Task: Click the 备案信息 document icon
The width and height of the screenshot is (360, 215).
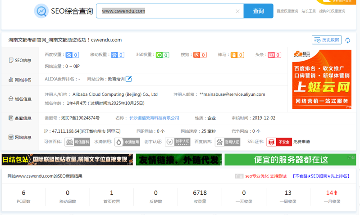Action: coord(11,118)
